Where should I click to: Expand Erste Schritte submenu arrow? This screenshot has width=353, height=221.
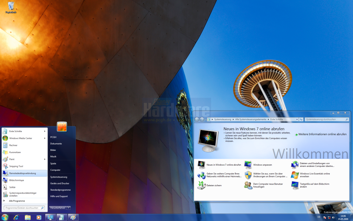pyautogui.click(x=45, y=131)
